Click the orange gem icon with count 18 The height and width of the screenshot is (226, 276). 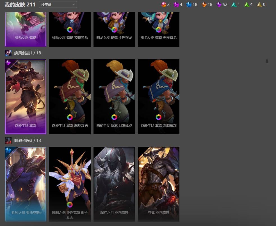[204, 4]
